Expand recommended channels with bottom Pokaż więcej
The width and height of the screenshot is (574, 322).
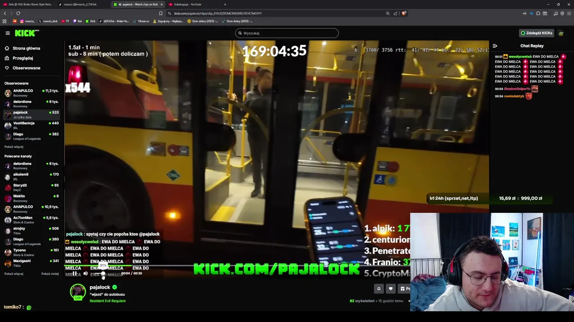coord(14,274)
